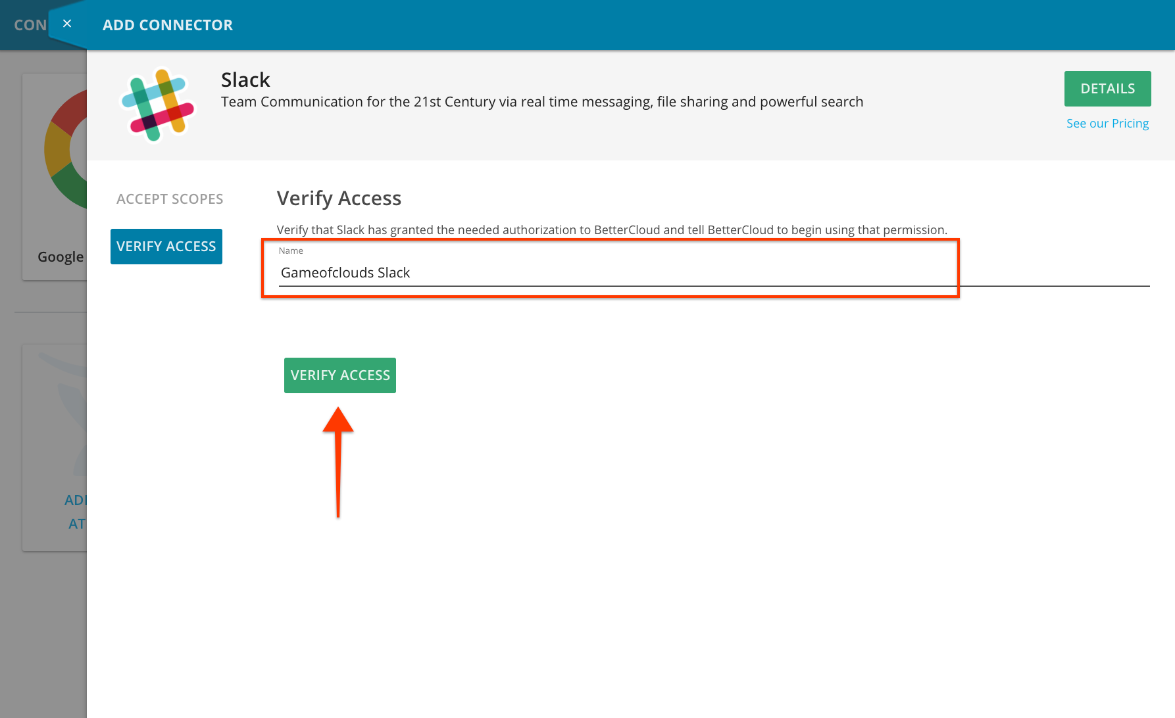Select the Google connector card in background
The height and width of the screenshot is (718, 1175).
[55, 177]
